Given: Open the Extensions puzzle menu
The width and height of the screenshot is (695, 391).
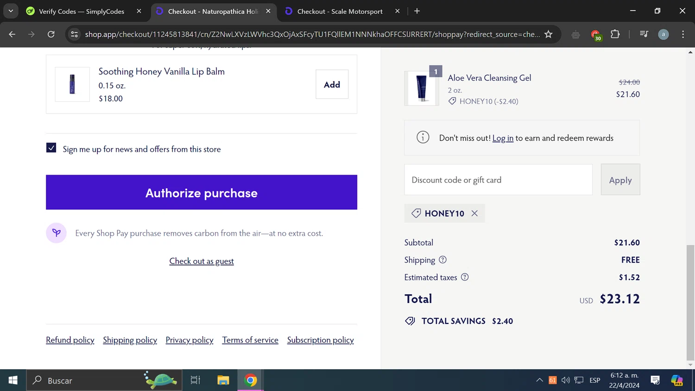Looking at the screenshot, I should click(x=615, y=34).
